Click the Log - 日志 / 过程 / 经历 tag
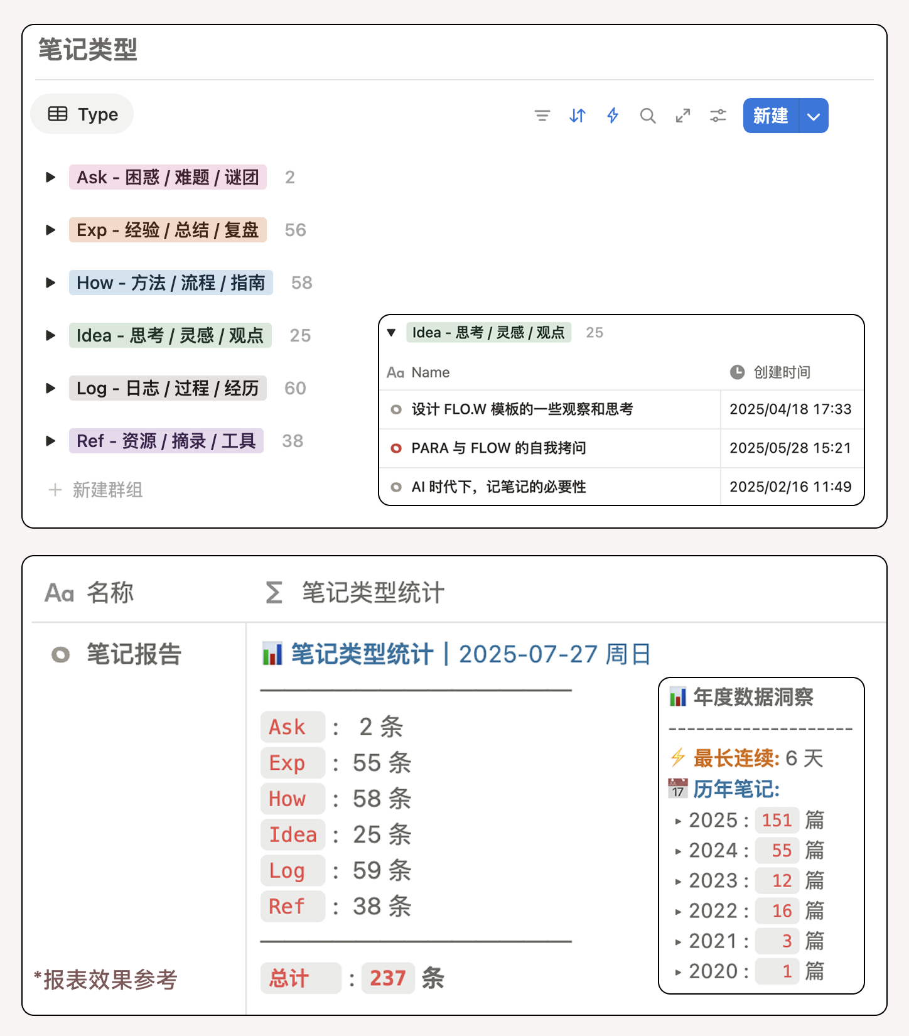The width and height of the screenshot is (909, 1036). (168, 388)
